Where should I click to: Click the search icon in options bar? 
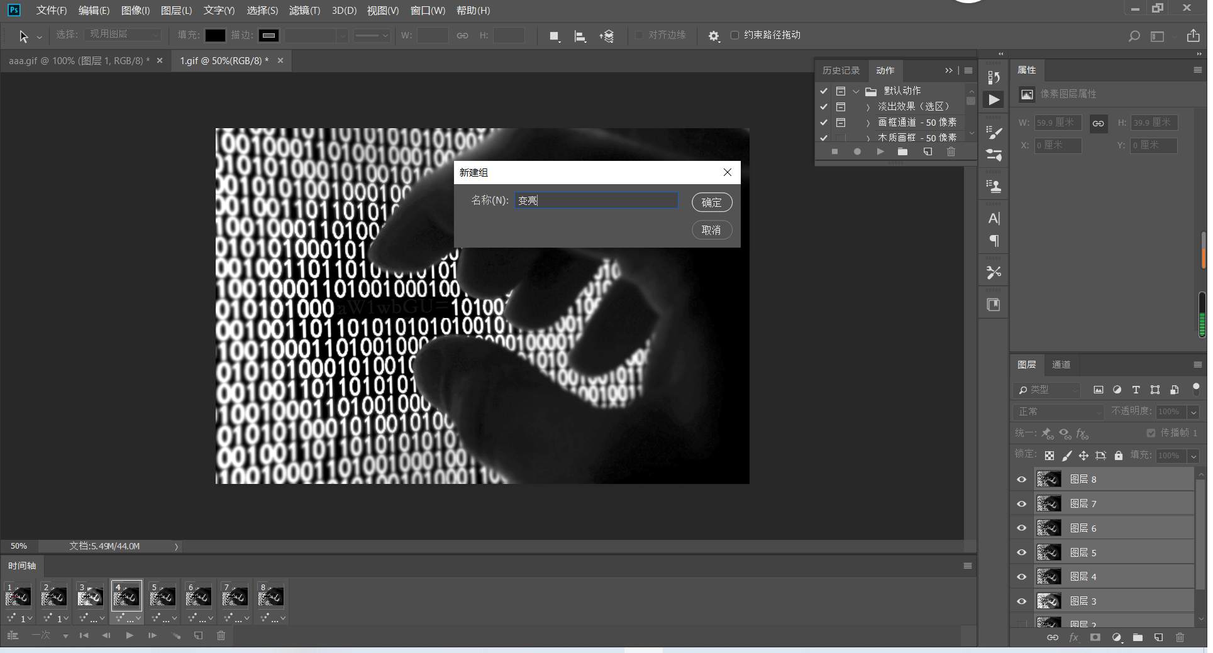point(1134,36)
